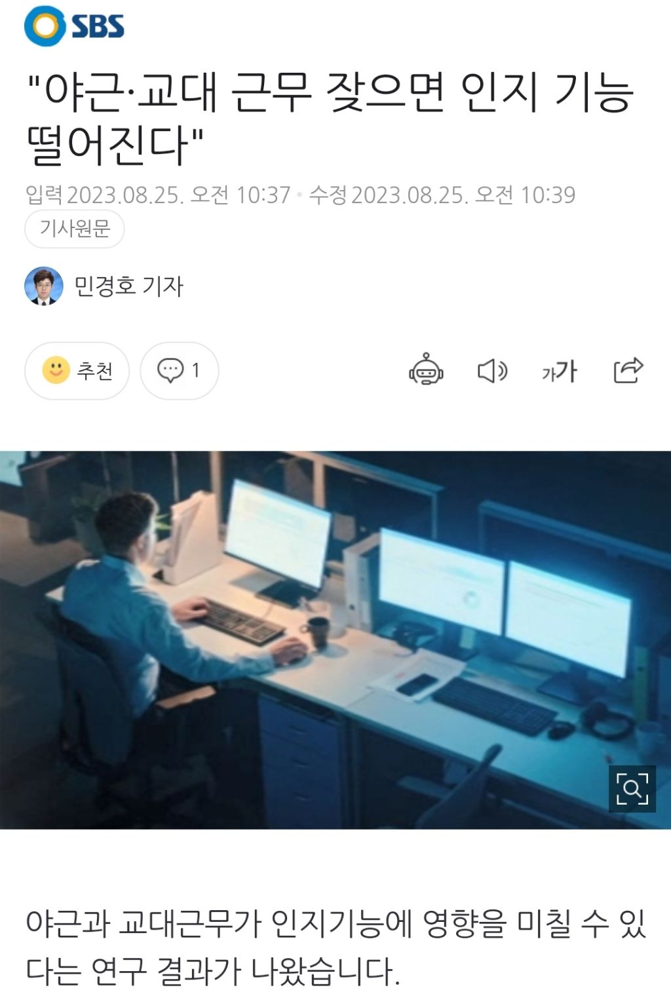
Task: Tap the comment count number 1
Action: pyautogui.click(x=195, y=370)
